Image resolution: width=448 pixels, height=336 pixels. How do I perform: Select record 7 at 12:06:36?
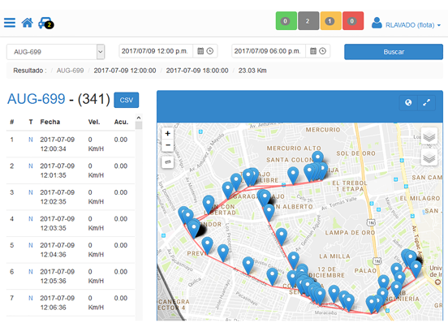click(x=71, y=303)
